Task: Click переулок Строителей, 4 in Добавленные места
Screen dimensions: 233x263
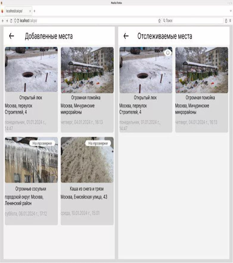Action: tap(18, 109)
